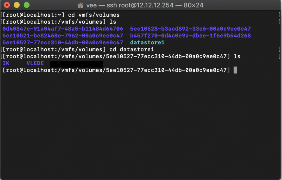The height and width of the screenshot is (180, 282).
Task: Click volume ID 5ee10527-77ecc310-44db in ls output
Action: tap(63, 42)
